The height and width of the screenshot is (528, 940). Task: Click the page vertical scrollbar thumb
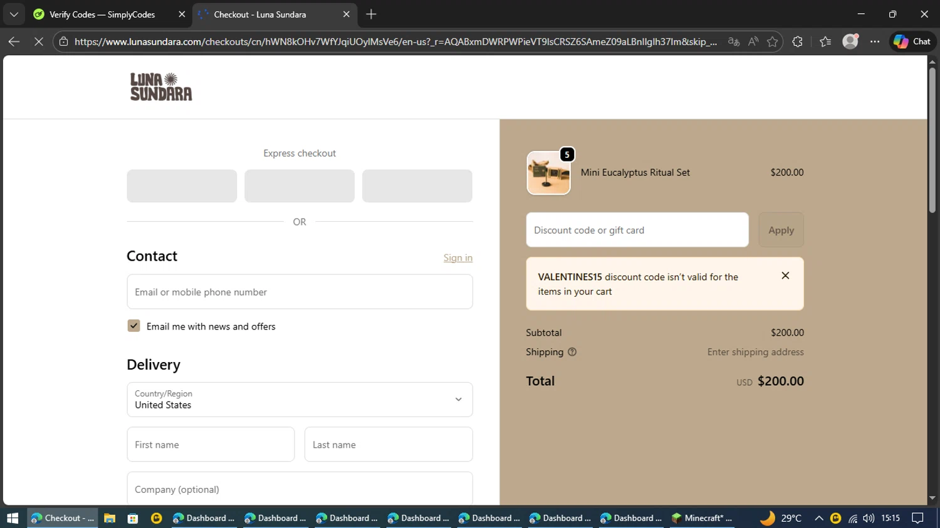tap(932, 139)
